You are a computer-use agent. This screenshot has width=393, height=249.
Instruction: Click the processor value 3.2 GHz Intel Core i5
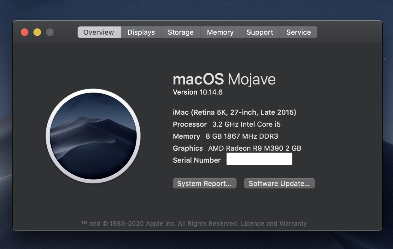(246, 124)
